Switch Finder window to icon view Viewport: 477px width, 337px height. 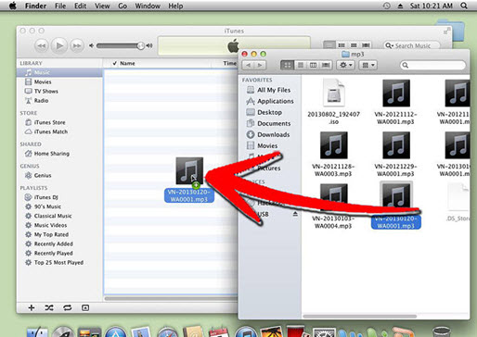pos(287,65)
